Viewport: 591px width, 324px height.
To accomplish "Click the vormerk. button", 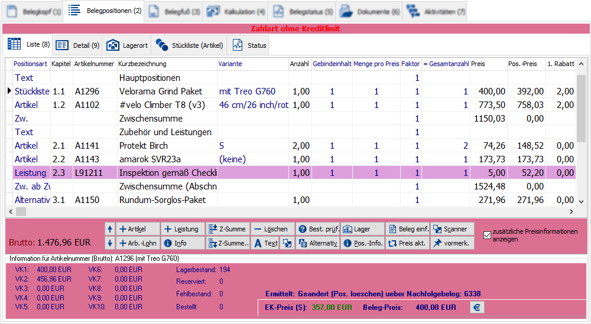I will point(452,243).
